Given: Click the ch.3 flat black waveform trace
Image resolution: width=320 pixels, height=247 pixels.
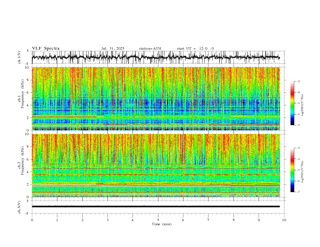Looking at the screenshot, I should [156, 207].
